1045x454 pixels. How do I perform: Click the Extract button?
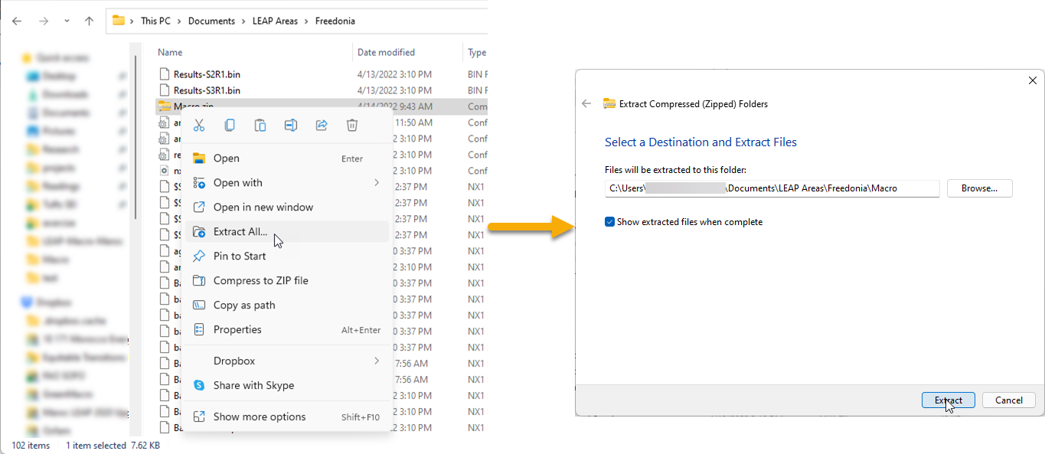tap(948, 400)
